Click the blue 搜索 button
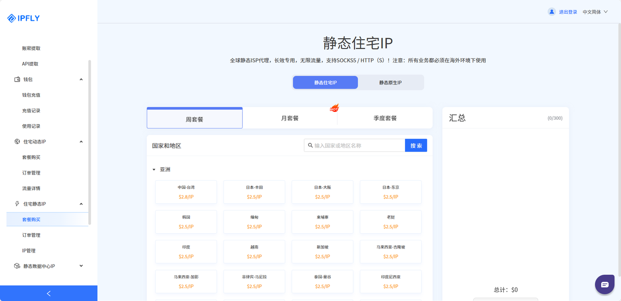 coord(416,145)
